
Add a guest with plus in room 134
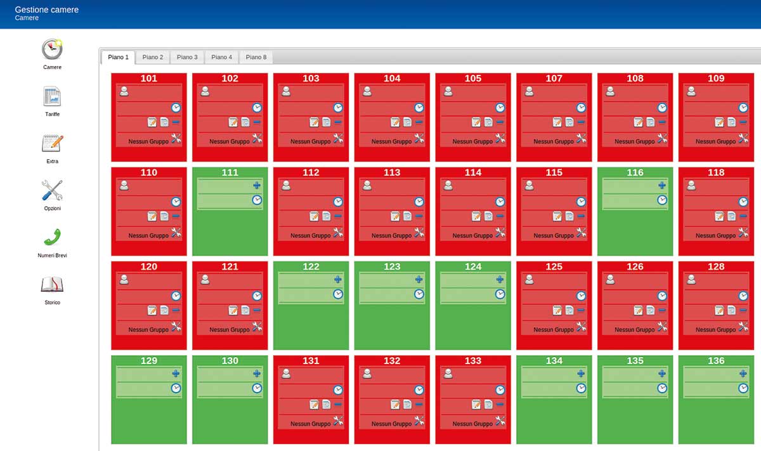pos(581,374)
